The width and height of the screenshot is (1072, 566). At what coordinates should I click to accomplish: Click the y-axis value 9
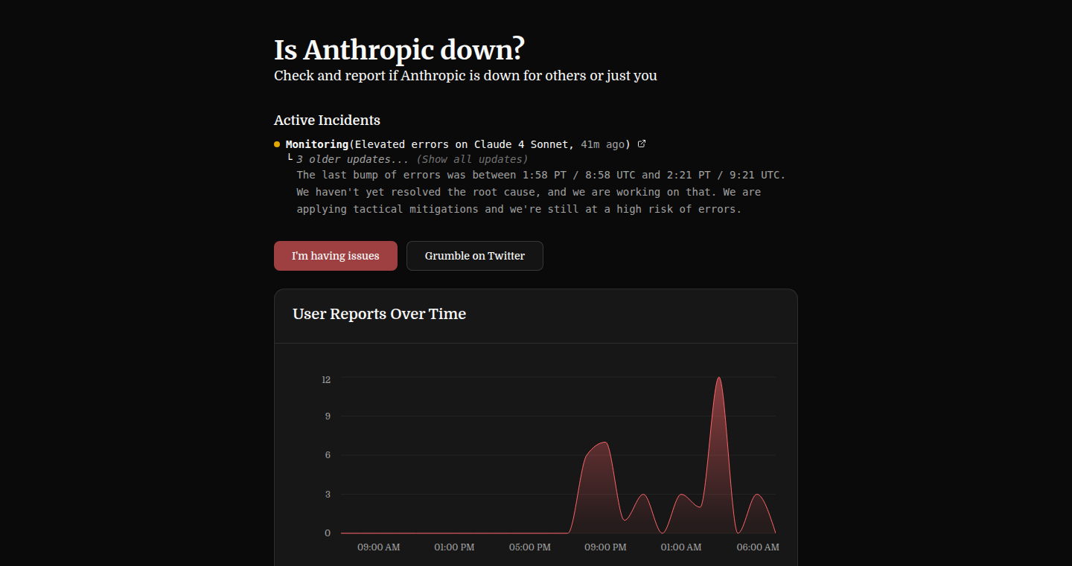[x=328, y=417]
